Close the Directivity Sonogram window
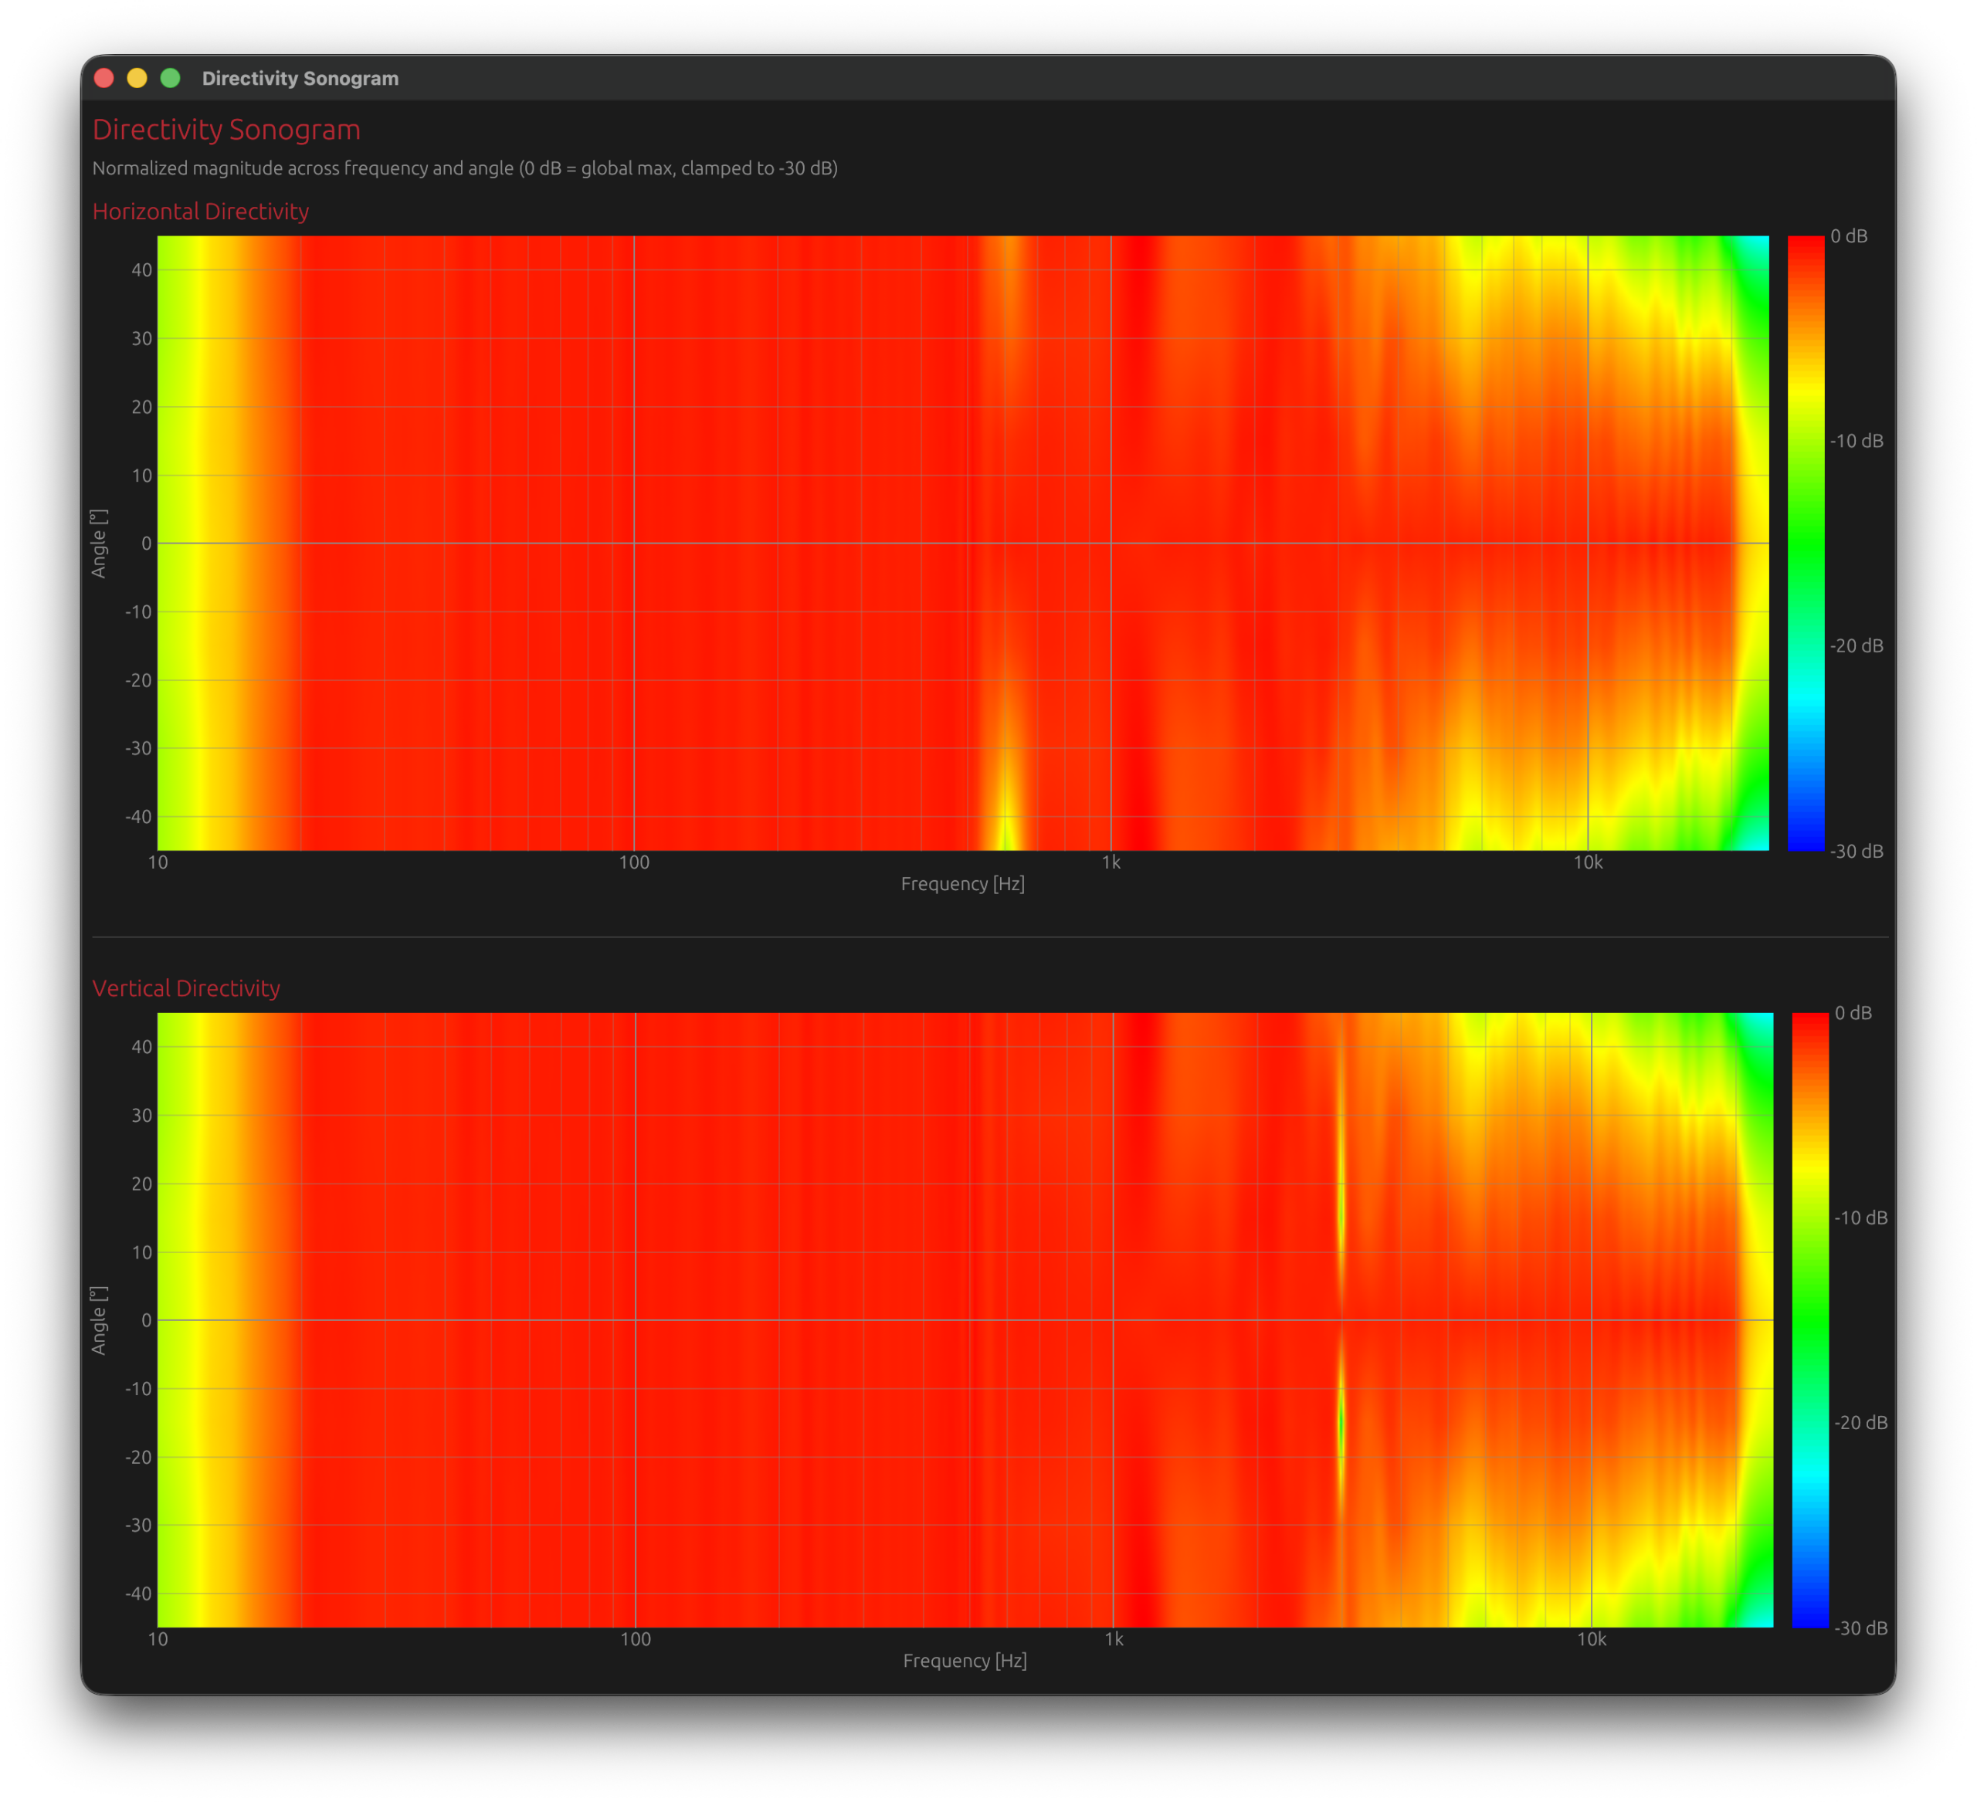 [104, 79]
